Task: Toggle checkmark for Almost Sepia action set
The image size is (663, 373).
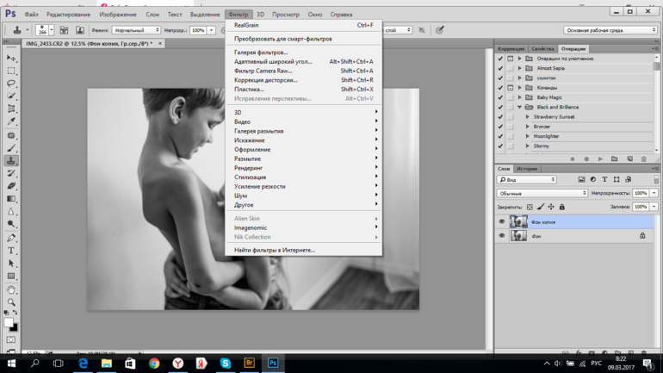Action: point(500,68)
